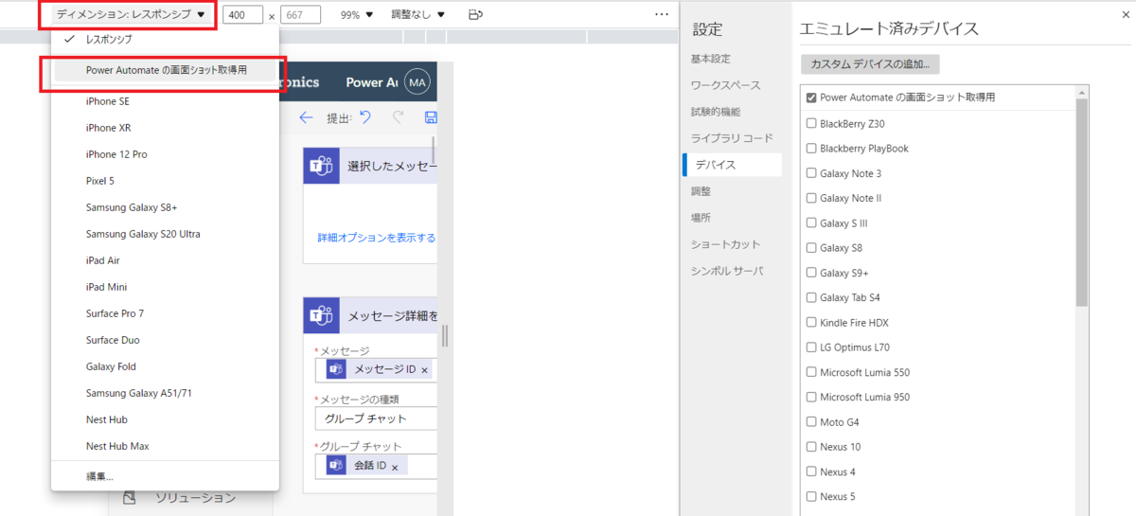This screenshot has width=1136, height=516.
Task: Click the emulated devices list scrollbar
Action: 1082,201
